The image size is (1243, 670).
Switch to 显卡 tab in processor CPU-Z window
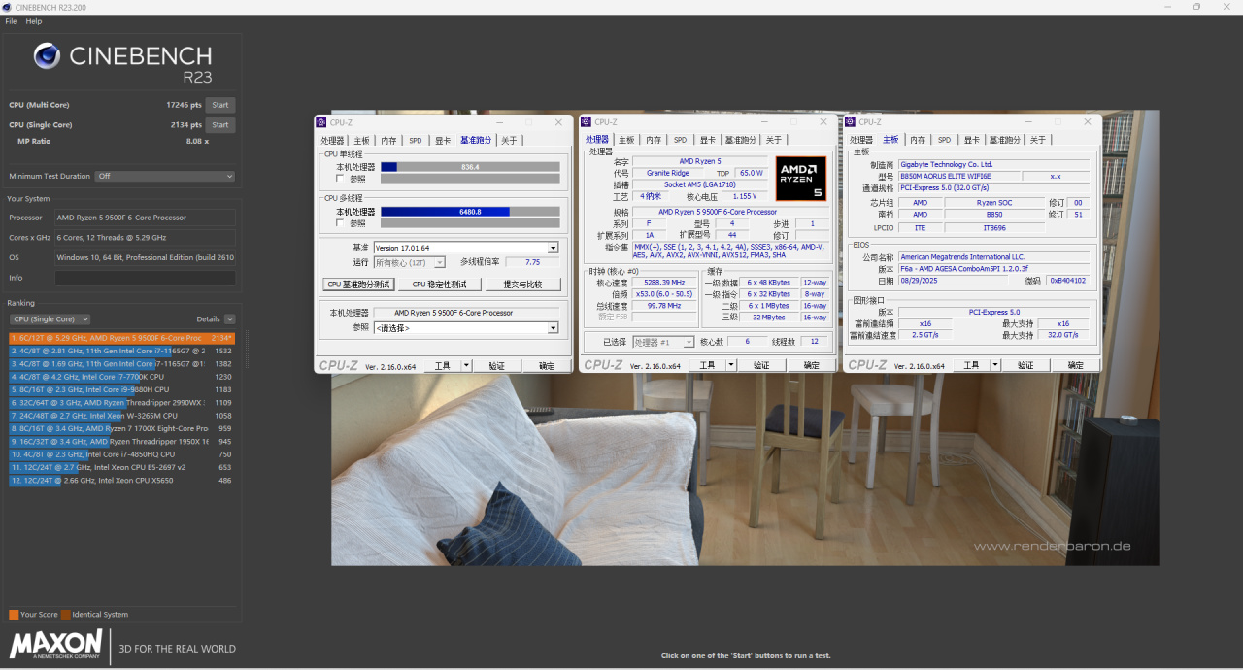point(708,140)
